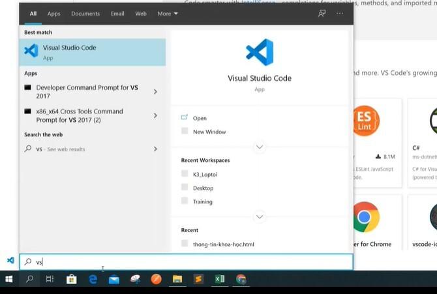Click the Task View taskbar icon
The image size is (437, 294).
pyautogui.click(x=50, y=279)
